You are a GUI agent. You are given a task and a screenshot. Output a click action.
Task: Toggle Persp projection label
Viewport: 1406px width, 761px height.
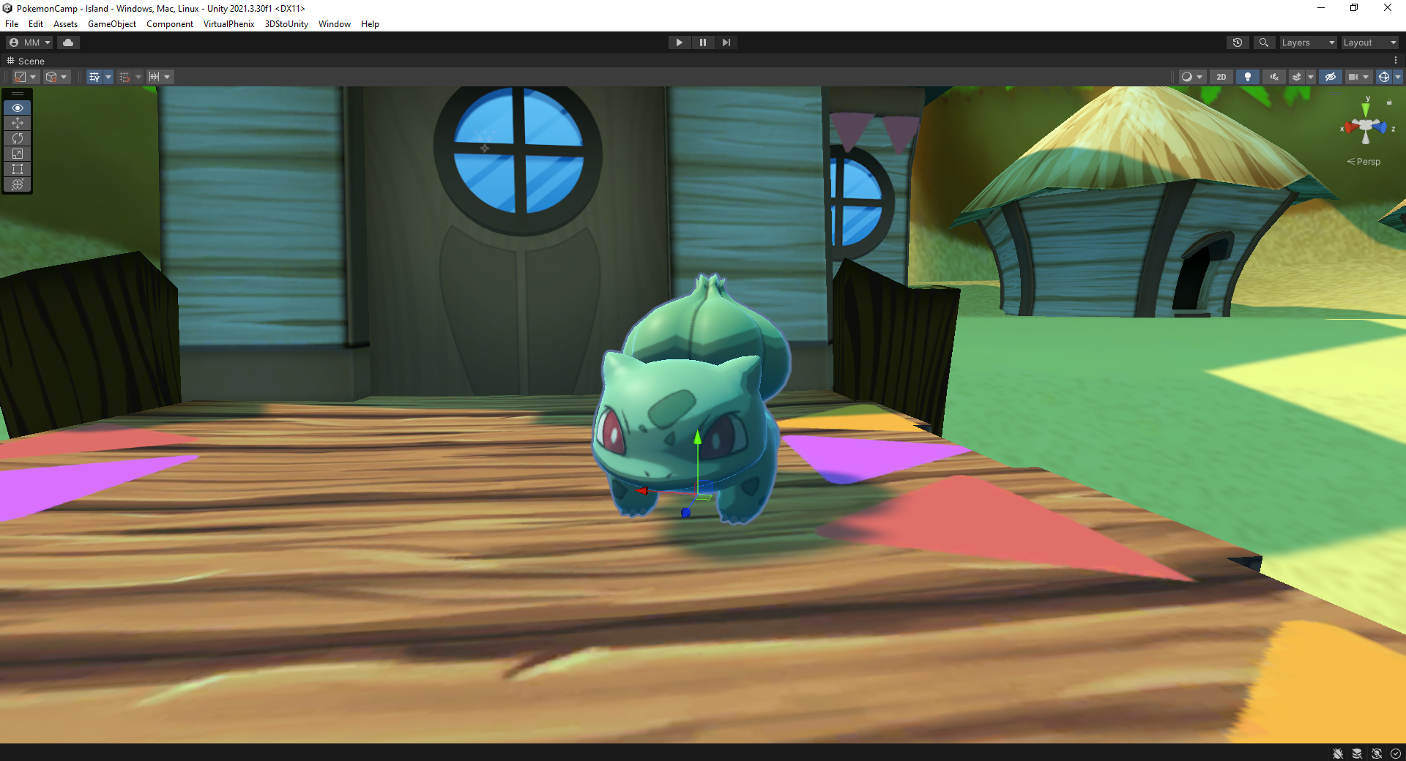(x=1364, y=162)
